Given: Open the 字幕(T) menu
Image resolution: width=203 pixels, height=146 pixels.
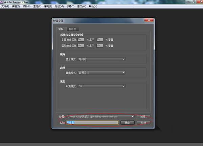Looking at the screenshot, I should point(70,6).
